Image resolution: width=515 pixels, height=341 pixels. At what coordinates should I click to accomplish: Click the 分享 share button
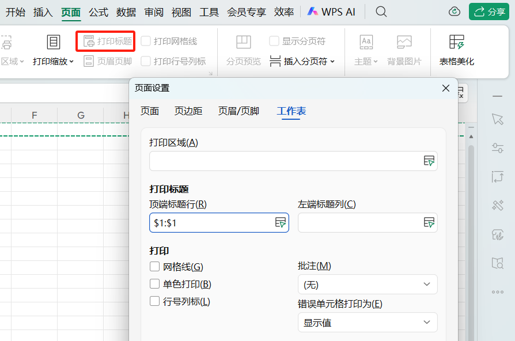click(x=489, y=12)
